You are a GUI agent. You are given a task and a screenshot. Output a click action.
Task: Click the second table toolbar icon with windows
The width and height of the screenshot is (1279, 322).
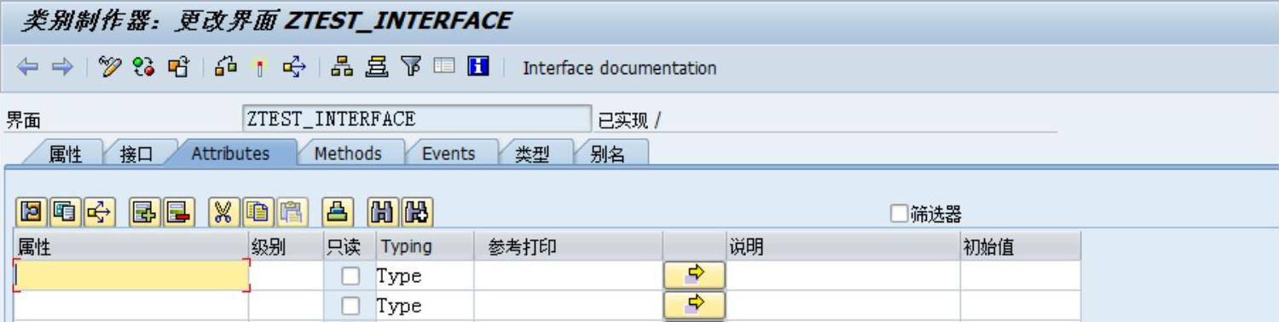coord(65,213)
